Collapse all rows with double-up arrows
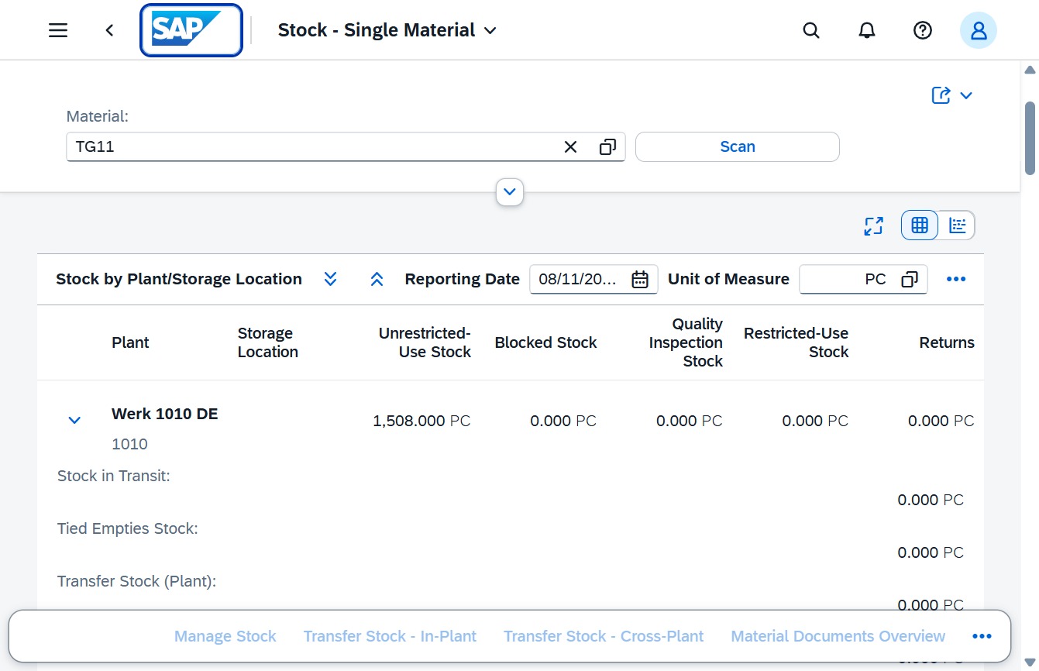1039x671 pixels. [377, 279]
